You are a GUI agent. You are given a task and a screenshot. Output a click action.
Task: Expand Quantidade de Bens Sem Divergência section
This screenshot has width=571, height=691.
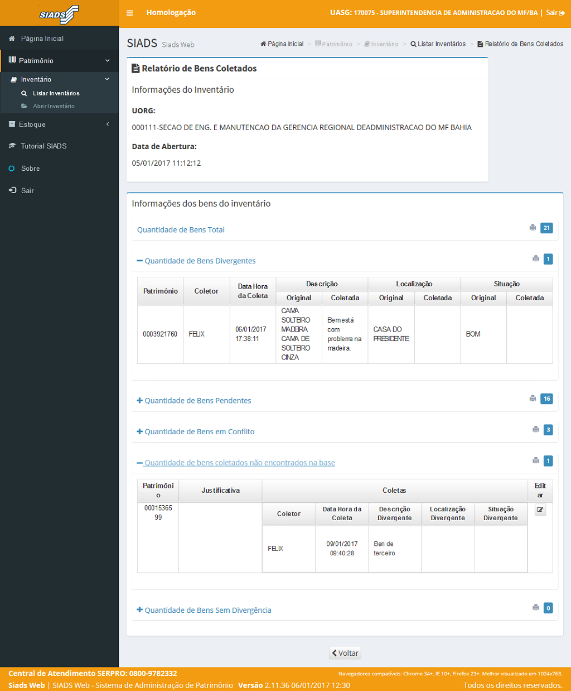[204, 611]
